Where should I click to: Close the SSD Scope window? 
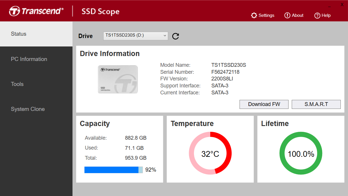(342, 5)
